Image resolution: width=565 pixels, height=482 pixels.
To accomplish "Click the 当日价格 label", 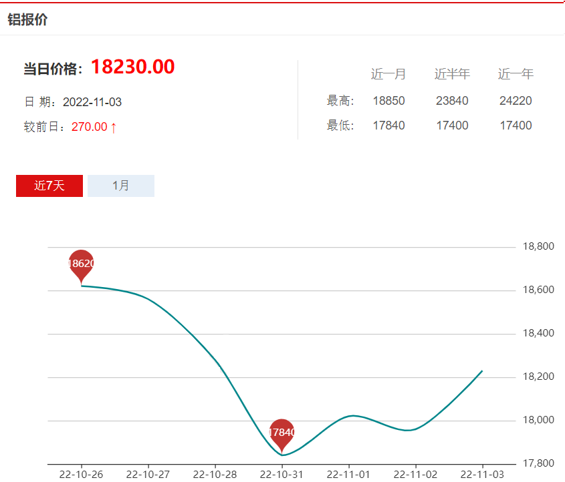I will [x=53, y=69].
